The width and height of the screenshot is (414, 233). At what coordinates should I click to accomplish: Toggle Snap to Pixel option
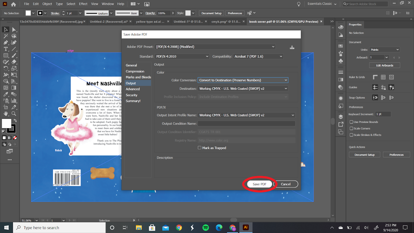[391, 98]
